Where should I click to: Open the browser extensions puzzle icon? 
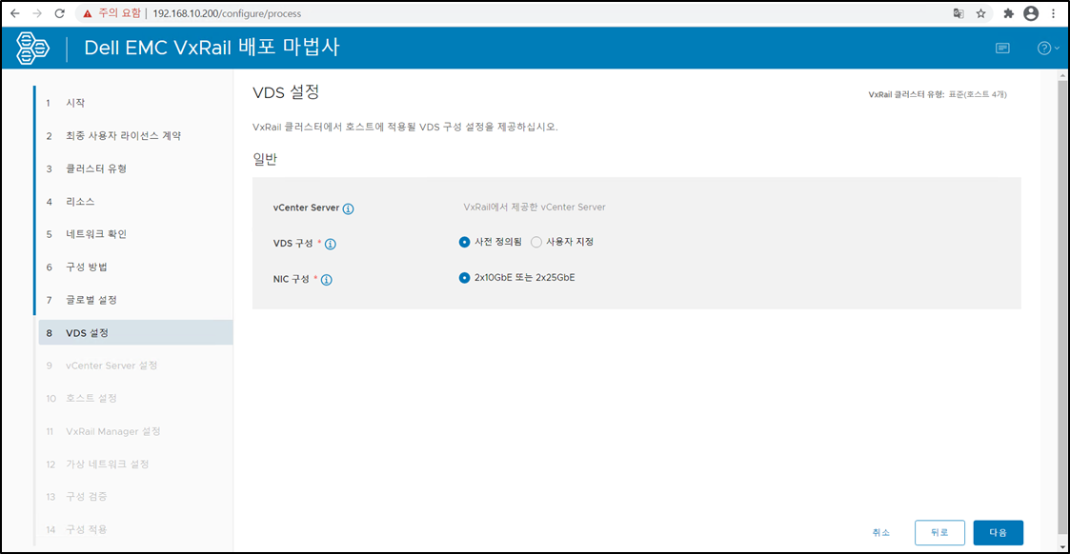[x=1009, y=13]
